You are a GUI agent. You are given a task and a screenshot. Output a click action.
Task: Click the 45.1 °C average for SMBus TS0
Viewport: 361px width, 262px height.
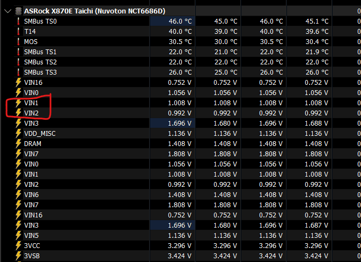point(317,21)
